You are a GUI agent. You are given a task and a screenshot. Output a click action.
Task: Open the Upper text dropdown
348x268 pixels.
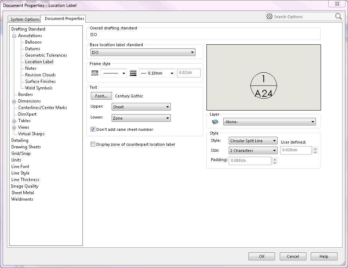point(141,107)
